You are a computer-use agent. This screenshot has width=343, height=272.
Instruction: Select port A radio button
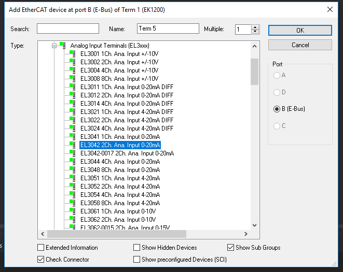tap(277, 75)
